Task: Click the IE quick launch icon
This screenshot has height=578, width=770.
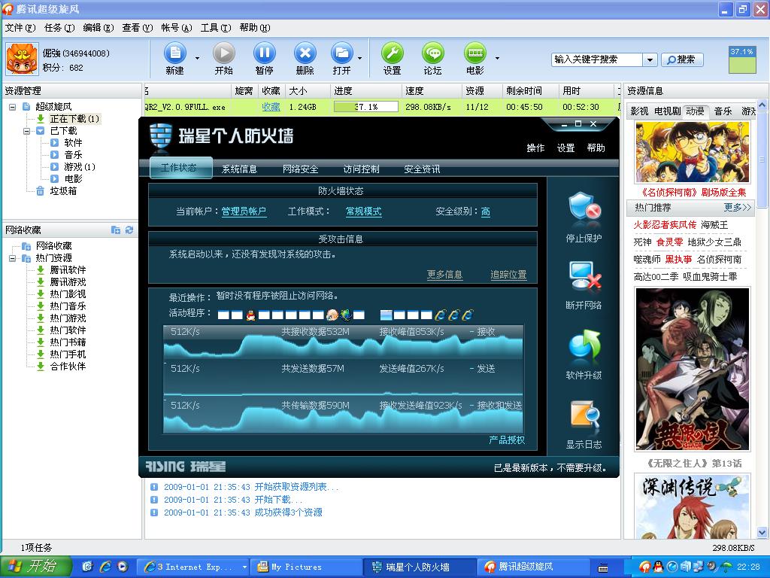Action: click(105, 567)
